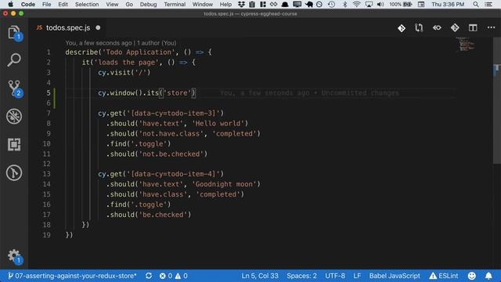Screen dimensions: 501x282
Task: Click the minimap code preview
Action: pos(467,44)
